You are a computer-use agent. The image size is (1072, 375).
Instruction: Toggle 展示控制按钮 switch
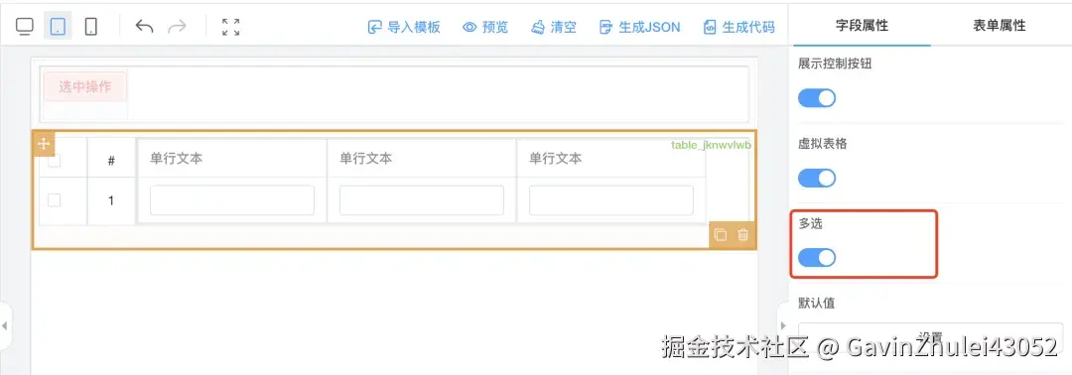pyautogui.click(x=817, y=98)
